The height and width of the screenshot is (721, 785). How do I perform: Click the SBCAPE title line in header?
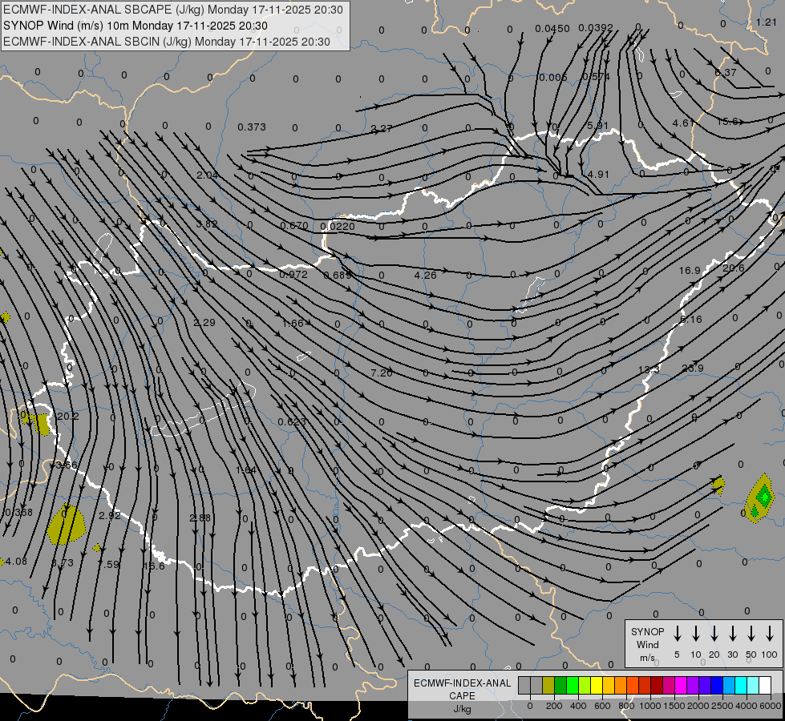(173, 10)
